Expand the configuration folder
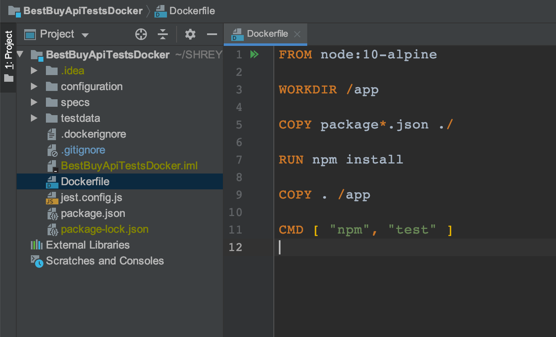 coord(34,87)
